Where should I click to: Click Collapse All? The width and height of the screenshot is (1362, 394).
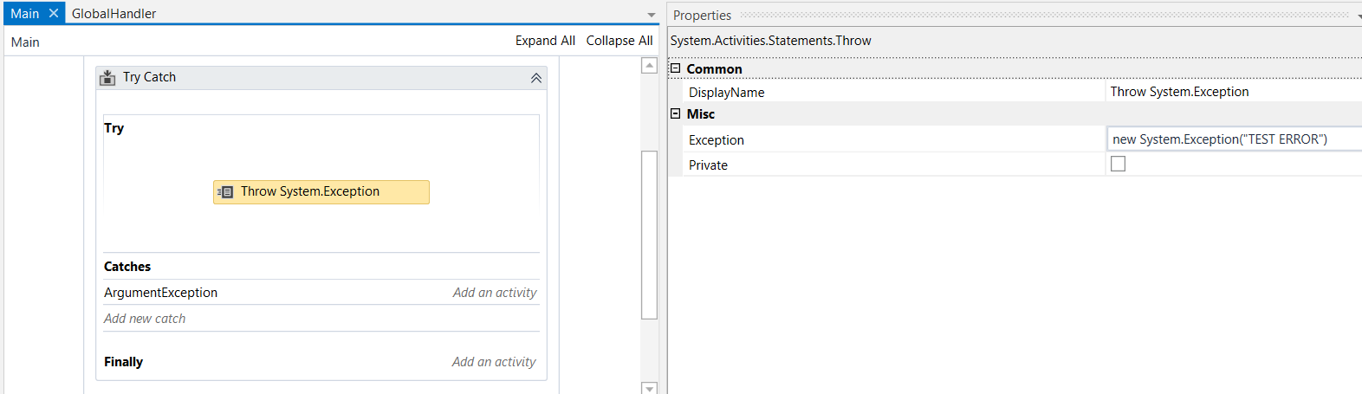tap(619, 41)
